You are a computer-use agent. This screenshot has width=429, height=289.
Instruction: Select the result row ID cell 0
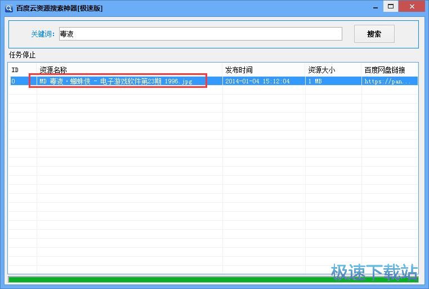click(23, 81)
